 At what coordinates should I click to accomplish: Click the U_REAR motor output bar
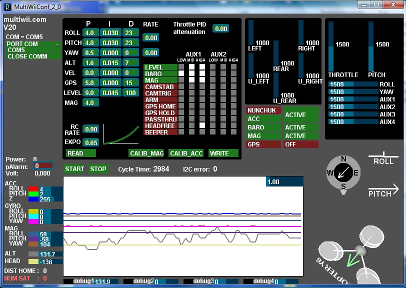tap(276, 85)
